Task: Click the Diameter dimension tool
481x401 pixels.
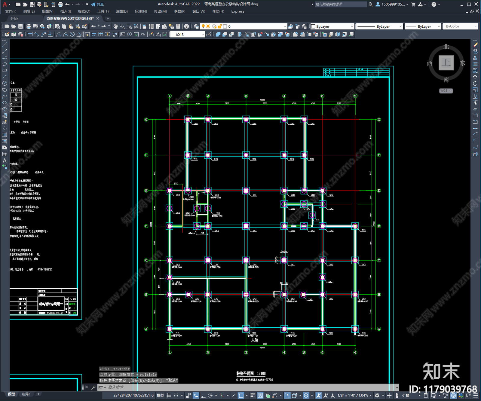Action: 72,34
